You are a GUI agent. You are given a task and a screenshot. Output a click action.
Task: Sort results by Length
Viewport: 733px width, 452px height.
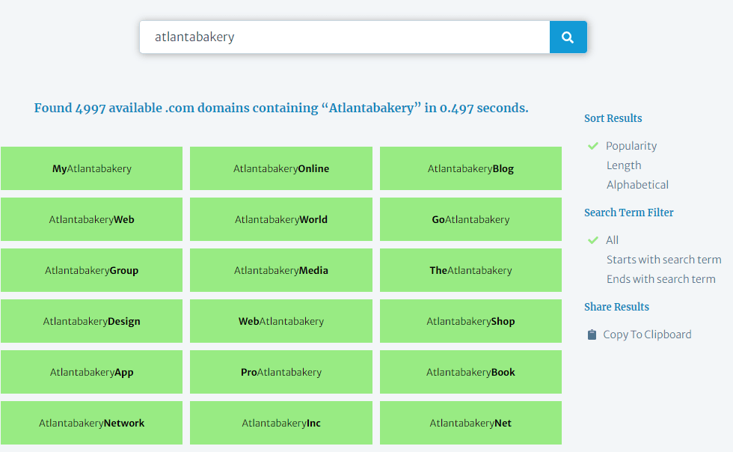[624, 165]
